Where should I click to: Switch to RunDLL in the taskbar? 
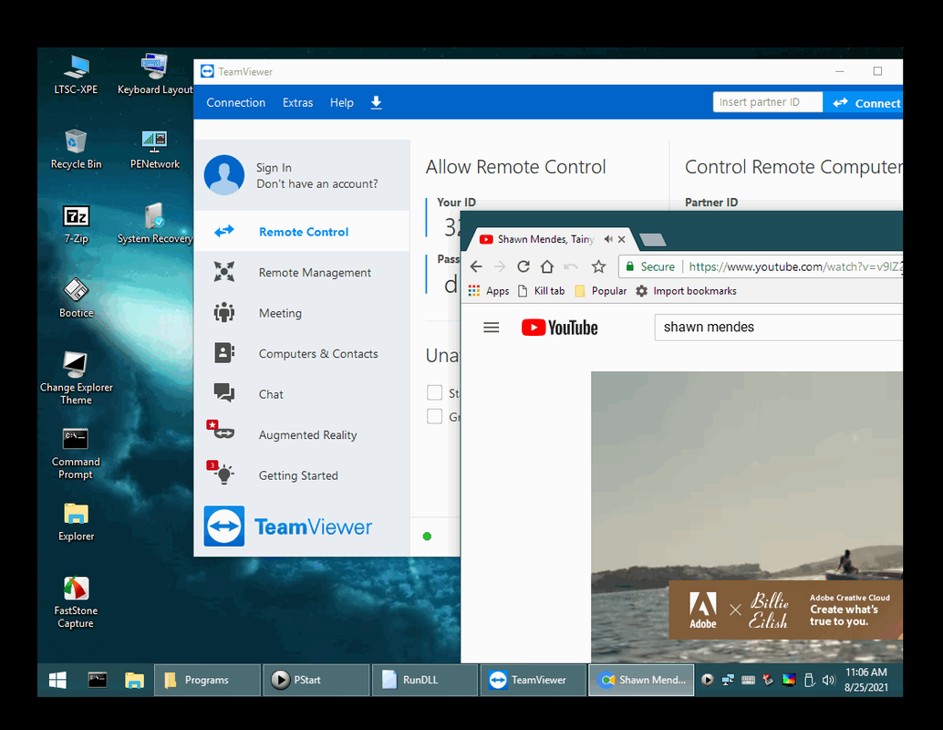[x=425, y=680]
